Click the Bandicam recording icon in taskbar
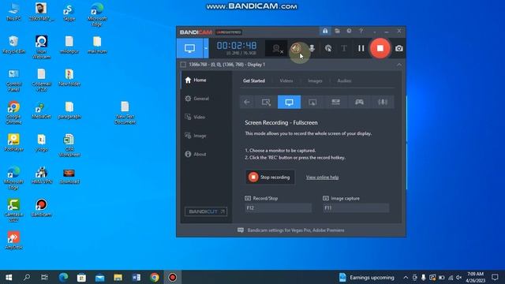Image resolution: width=505 pixels, height=284 pixels. pyautogui.click(x=173, y=277)
